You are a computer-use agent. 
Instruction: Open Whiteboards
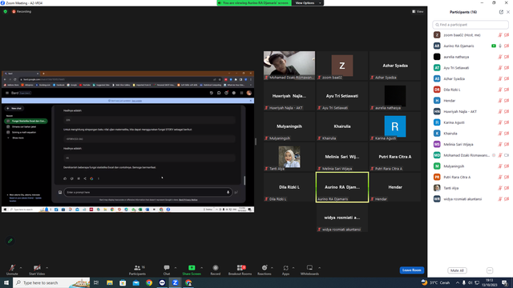pyautogui.click(x=309, y=270)
